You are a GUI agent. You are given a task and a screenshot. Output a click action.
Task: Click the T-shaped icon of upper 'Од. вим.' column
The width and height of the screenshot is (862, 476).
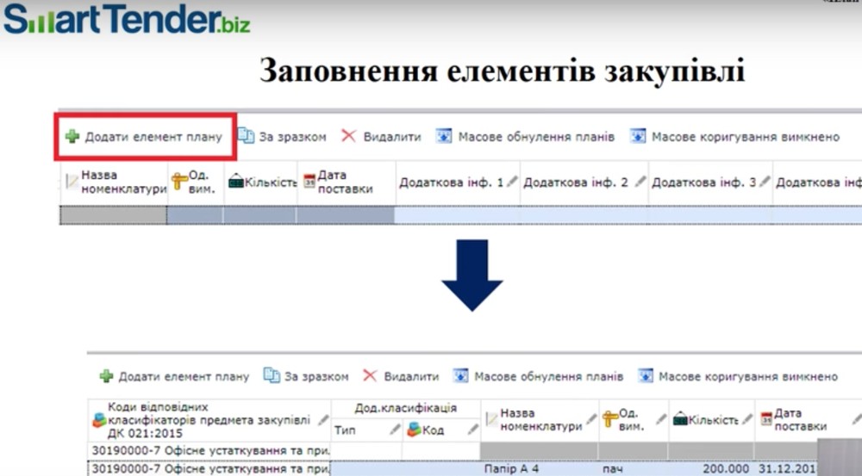point(179,181)
